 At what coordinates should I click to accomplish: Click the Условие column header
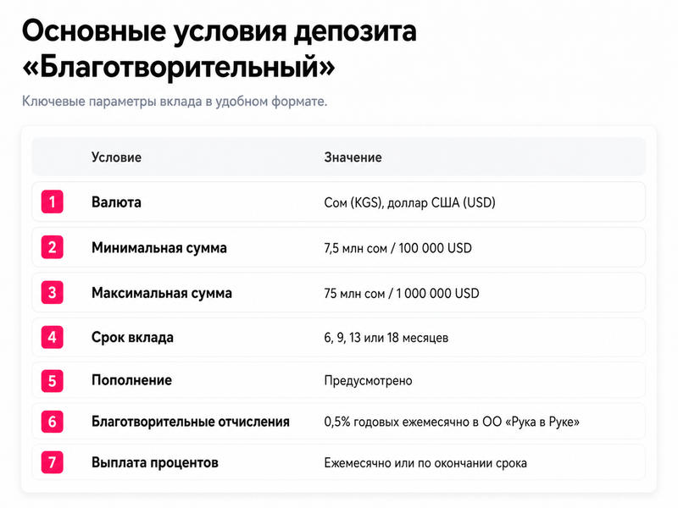[x=116, y=157]
